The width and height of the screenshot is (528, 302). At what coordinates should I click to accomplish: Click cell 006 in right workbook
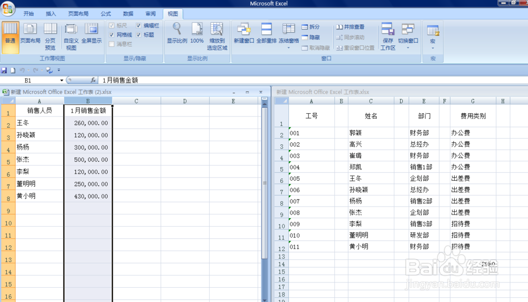point(311,190)
